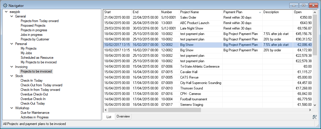Click the horizontal scrollbar right arrow
This screenshot has width=321, height=129.
pyautogui.click(x=310, y=110)
